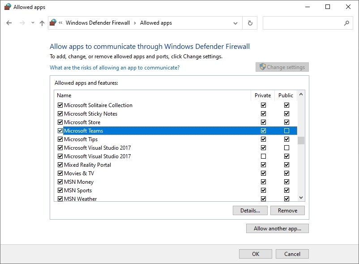The height and width of the screenshot is (264, 359).
Task: Refresh the Allowed apps page
Action: coord(250,23)
